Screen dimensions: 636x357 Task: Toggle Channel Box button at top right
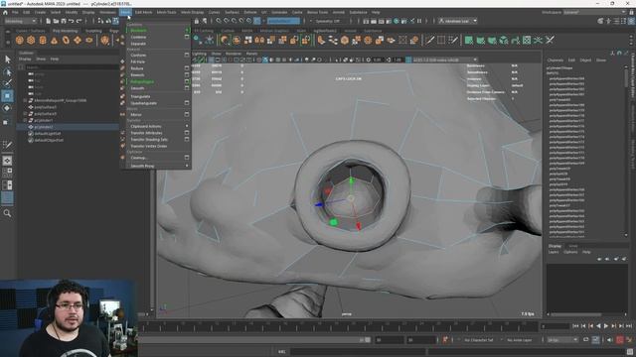click(x=631, y=21)
